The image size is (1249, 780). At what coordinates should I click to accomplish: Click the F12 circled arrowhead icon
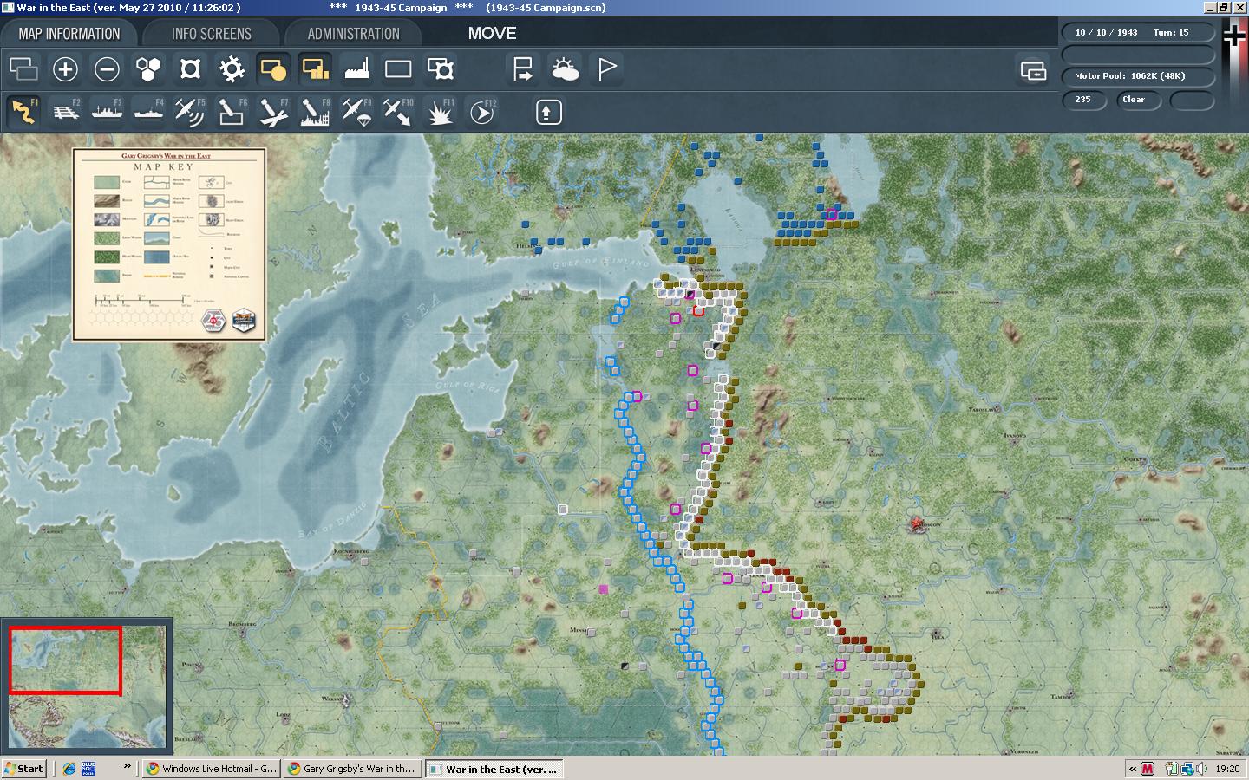[481, 112]
